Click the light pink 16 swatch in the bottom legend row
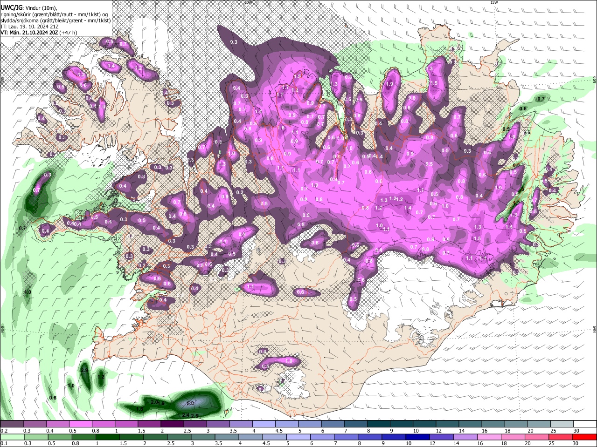The width and height of the screenshot is (597, 447). 489,437
